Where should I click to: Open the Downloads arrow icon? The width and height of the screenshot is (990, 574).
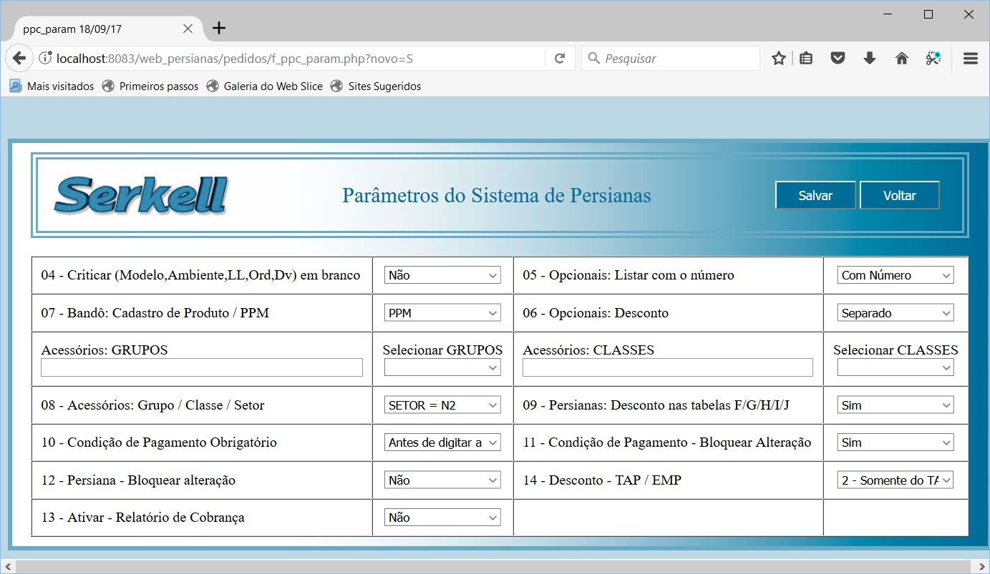point(870,59)
